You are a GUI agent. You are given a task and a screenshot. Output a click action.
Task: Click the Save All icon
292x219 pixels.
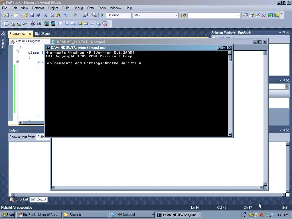click(x=38, y=15)
